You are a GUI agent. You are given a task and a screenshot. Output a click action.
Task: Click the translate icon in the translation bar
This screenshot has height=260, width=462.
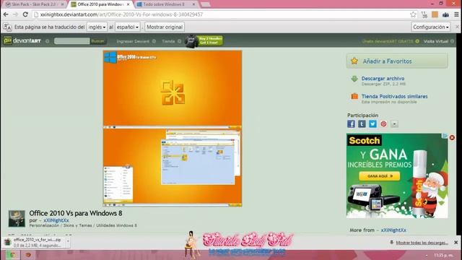click(x=7, y=27)
